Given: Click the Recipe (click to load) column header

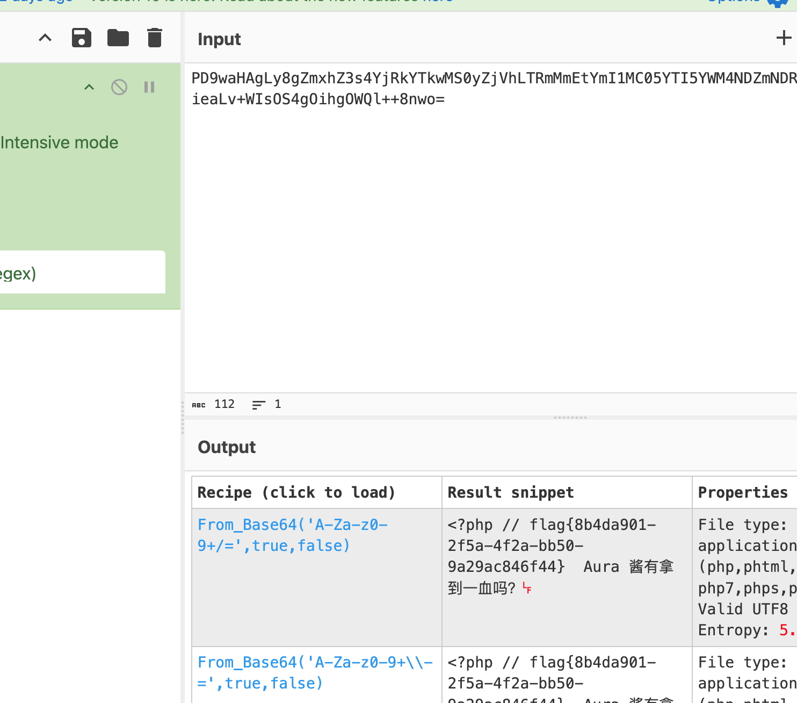Looking at the screenshot, I should tap(296, 492).
